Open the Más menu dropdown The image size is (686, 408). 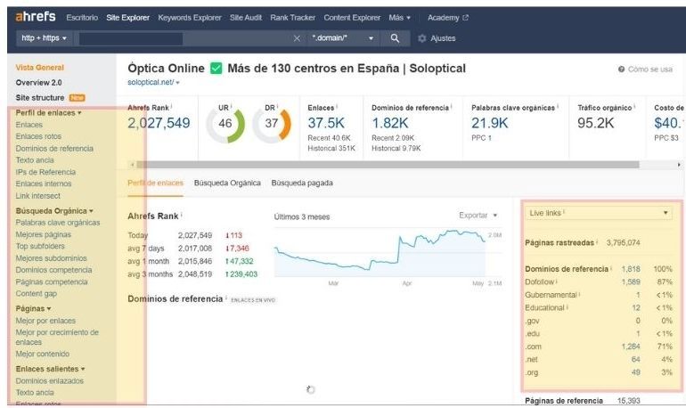(x=399, y=18)
